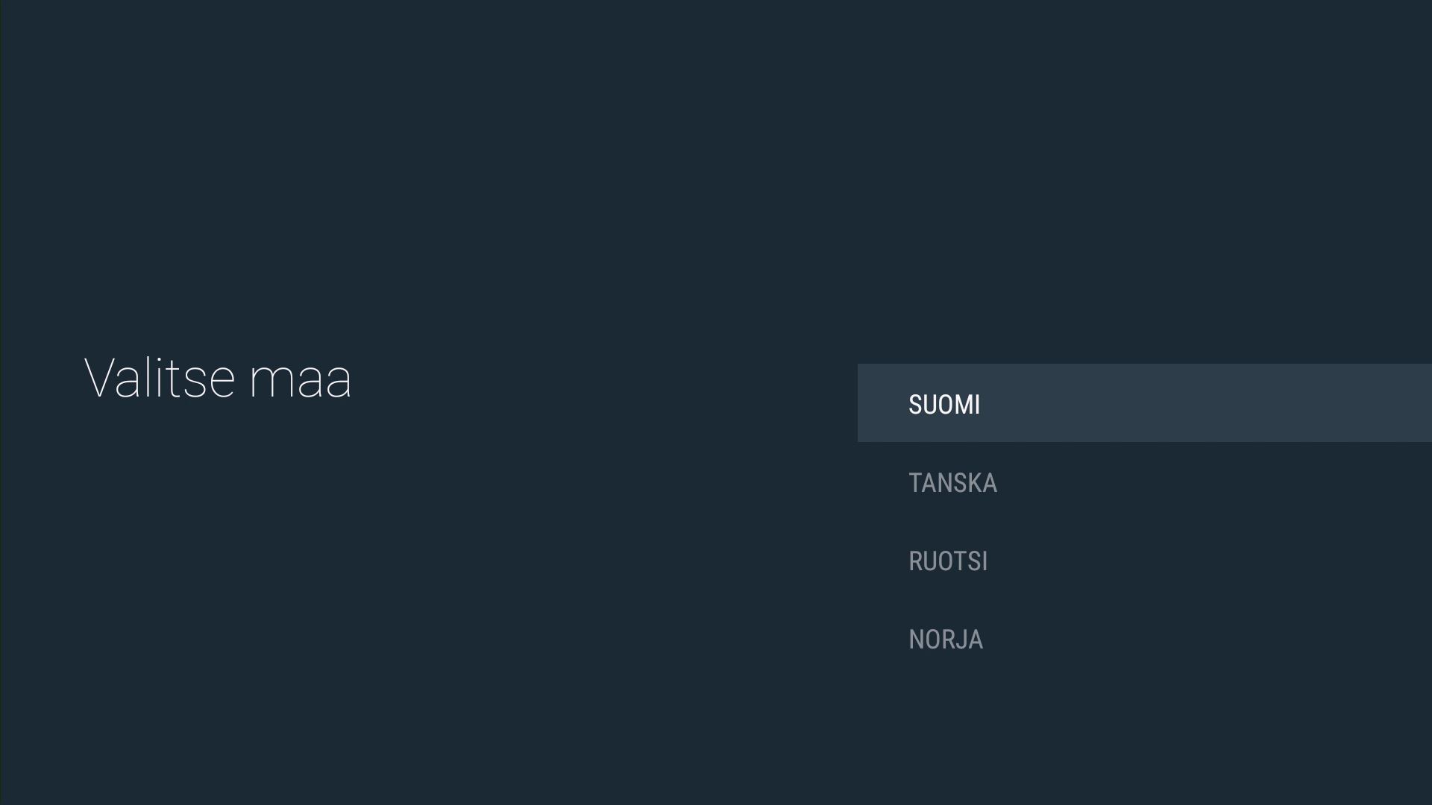Choose the third country option RUOTSI
Image resolution: width=1432 pixels, height=805 pixels.
coord(948,561)
